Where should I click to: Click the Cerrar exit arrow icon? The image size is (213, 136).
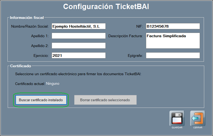[x=198, y=118]
